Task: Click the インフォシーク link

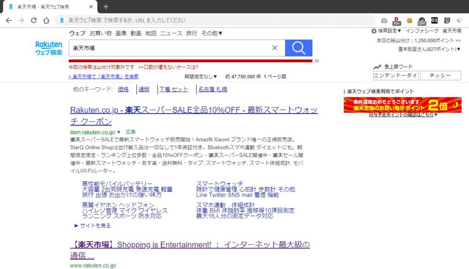Action: click(x=422, y=31)
